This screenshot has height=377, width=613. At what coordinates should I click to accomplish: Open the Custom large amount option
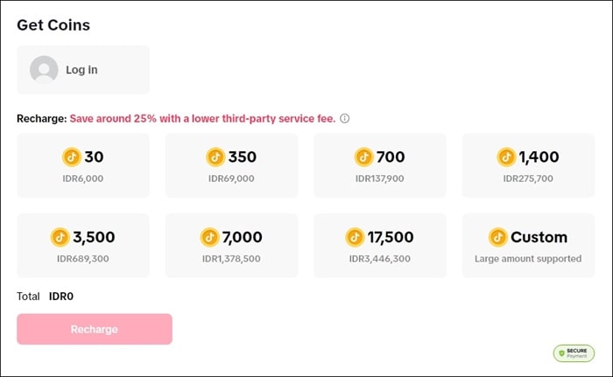pyautogui.click(x=528, y=246)
